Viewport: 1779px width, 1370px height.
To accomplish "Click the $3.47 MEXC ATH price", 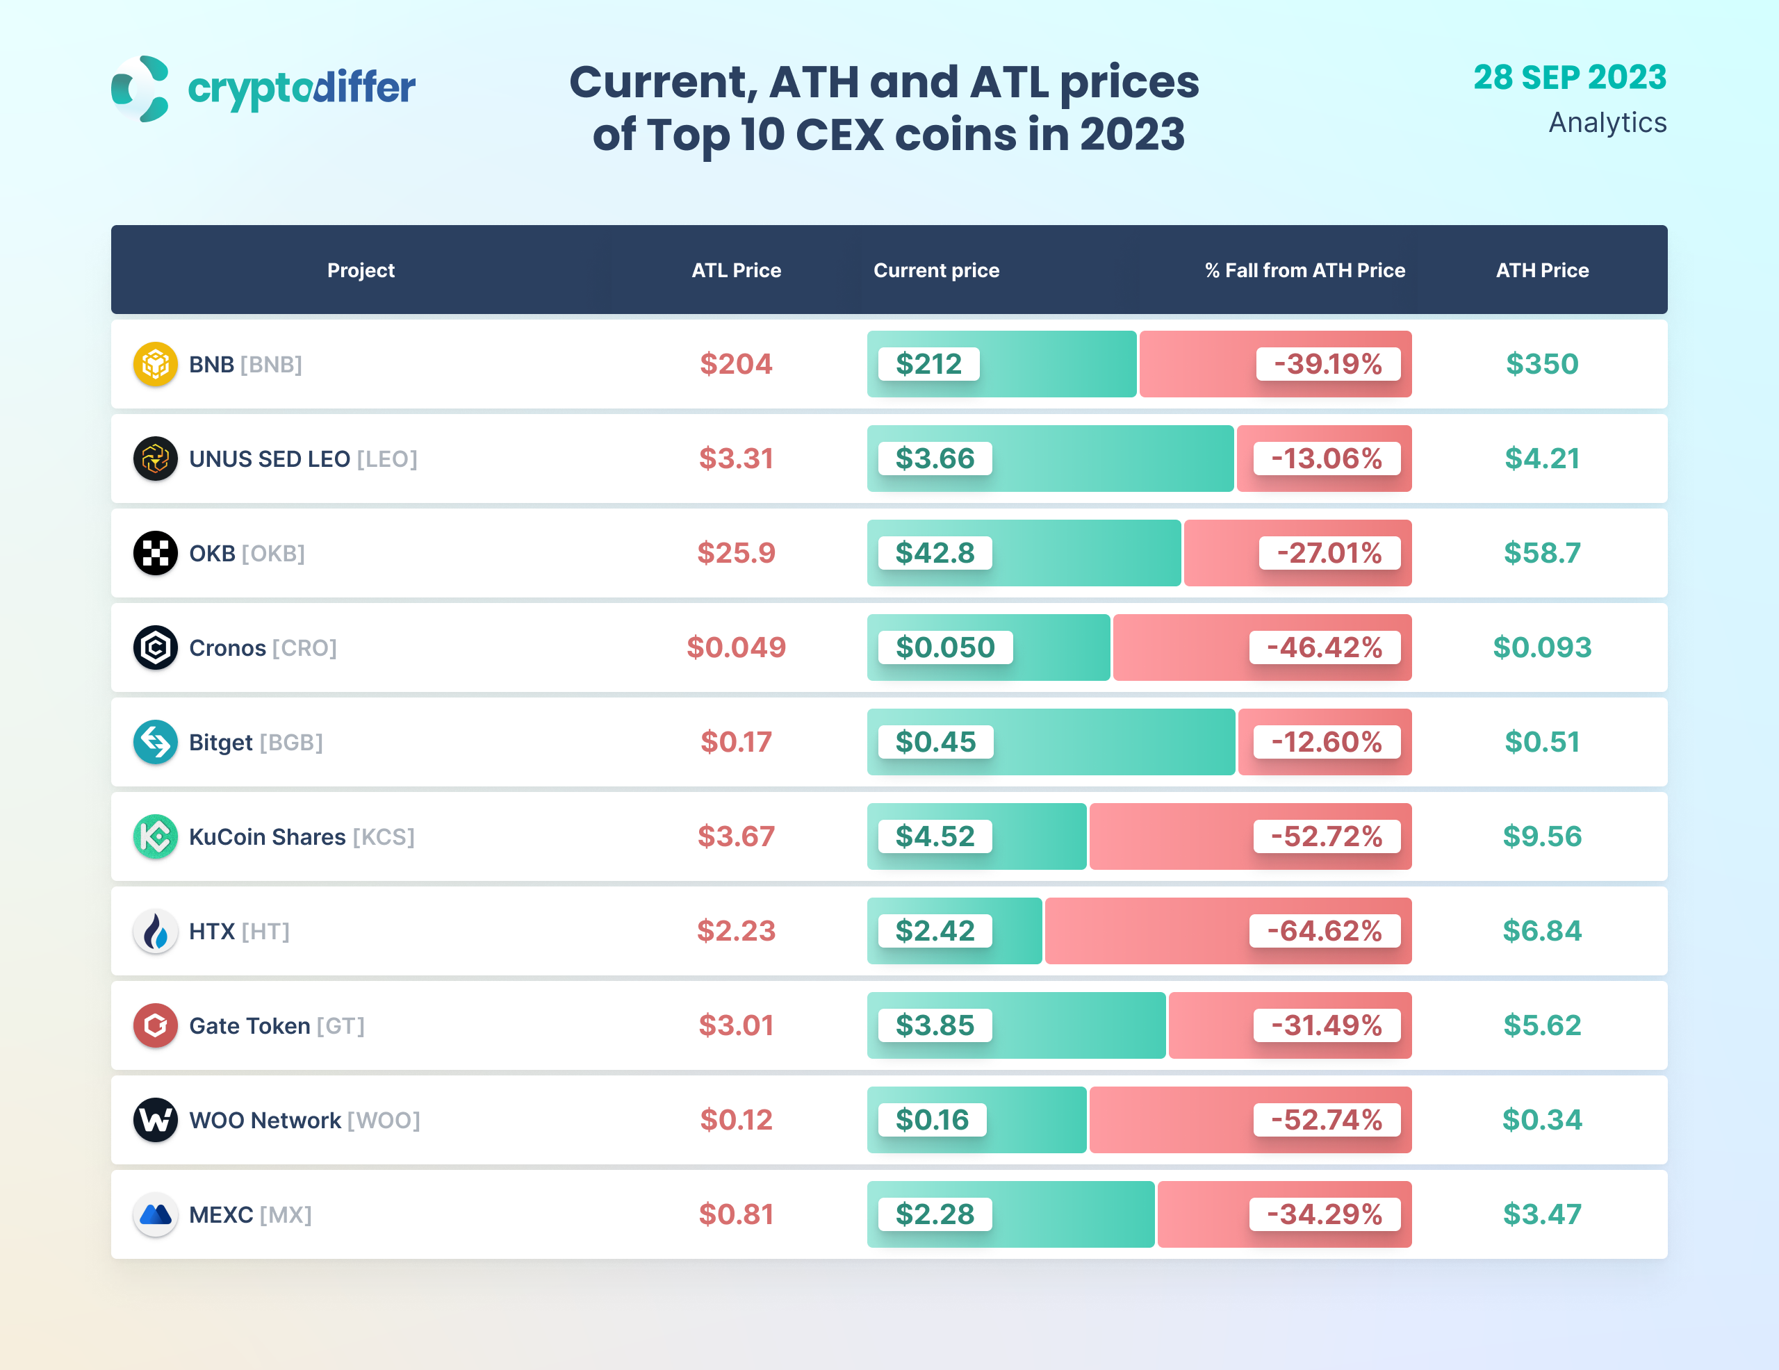I will (x=1541, y=1214).
